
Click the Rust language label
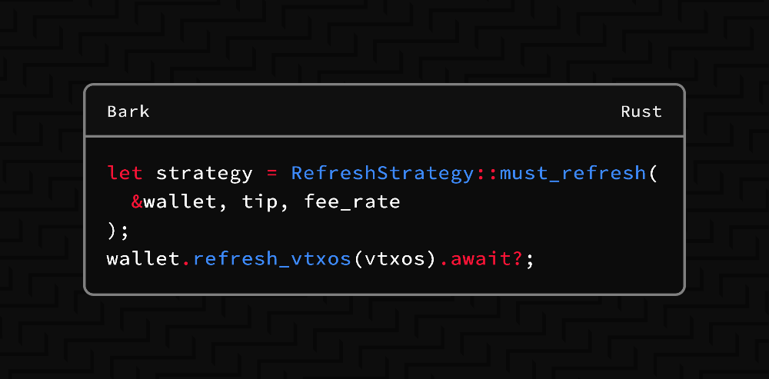click(x=641, y=111)
